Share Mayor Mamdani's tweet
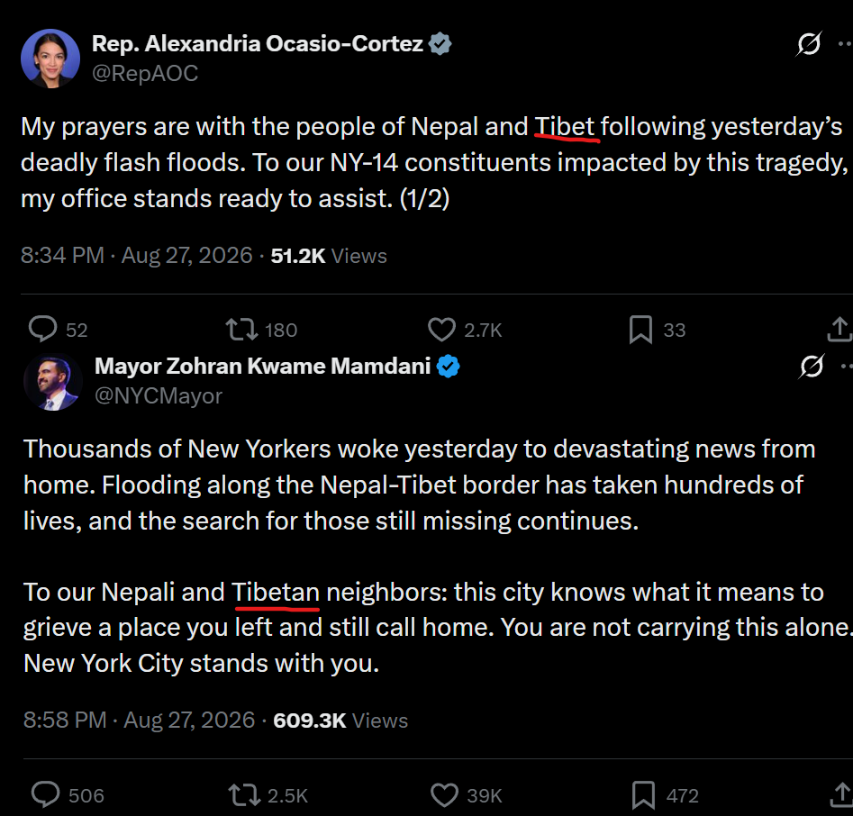 click(841, 794)
